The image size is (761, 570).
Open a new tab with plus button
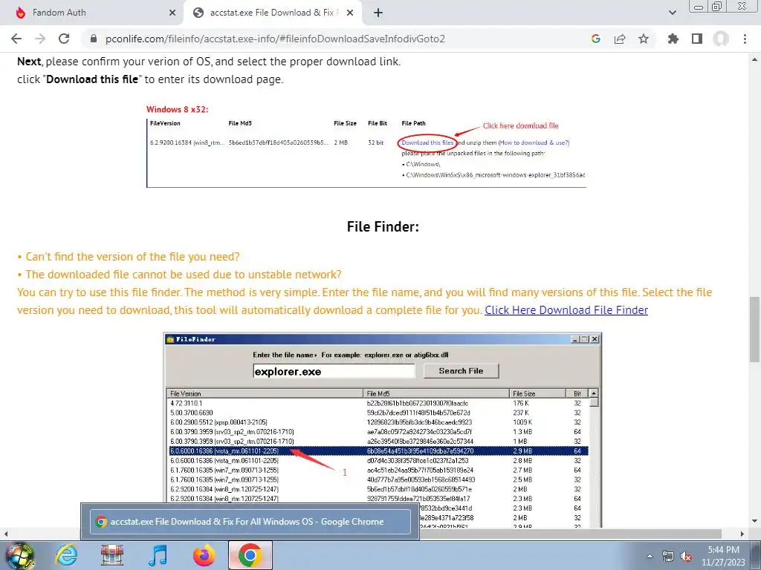click(378, 13)
